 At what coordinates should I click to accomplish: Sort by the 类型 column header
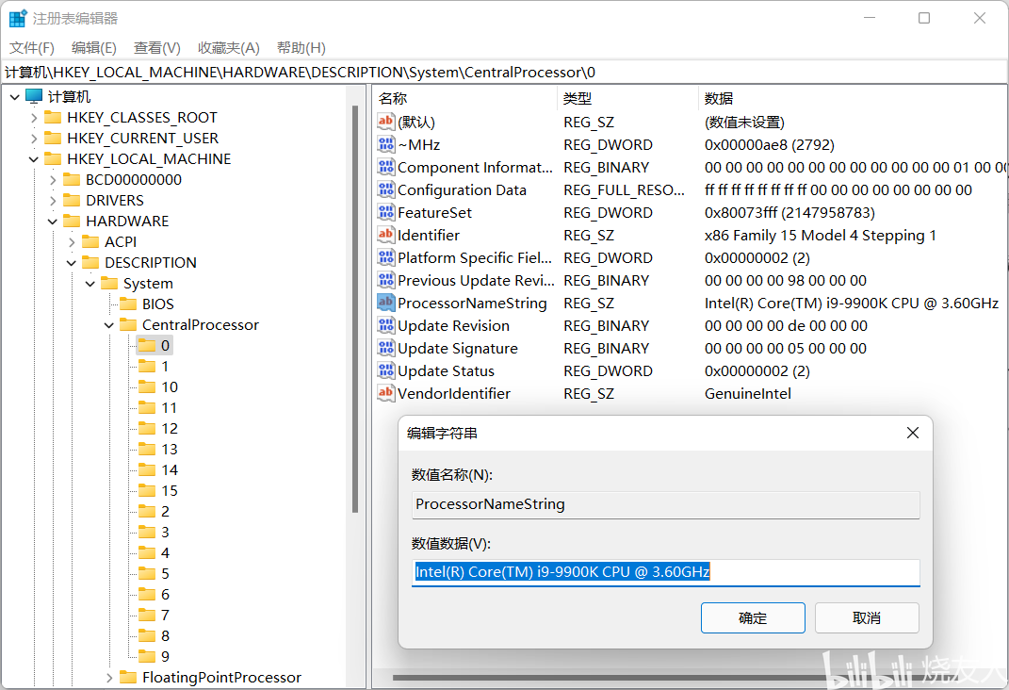click(x=627, y=98)
